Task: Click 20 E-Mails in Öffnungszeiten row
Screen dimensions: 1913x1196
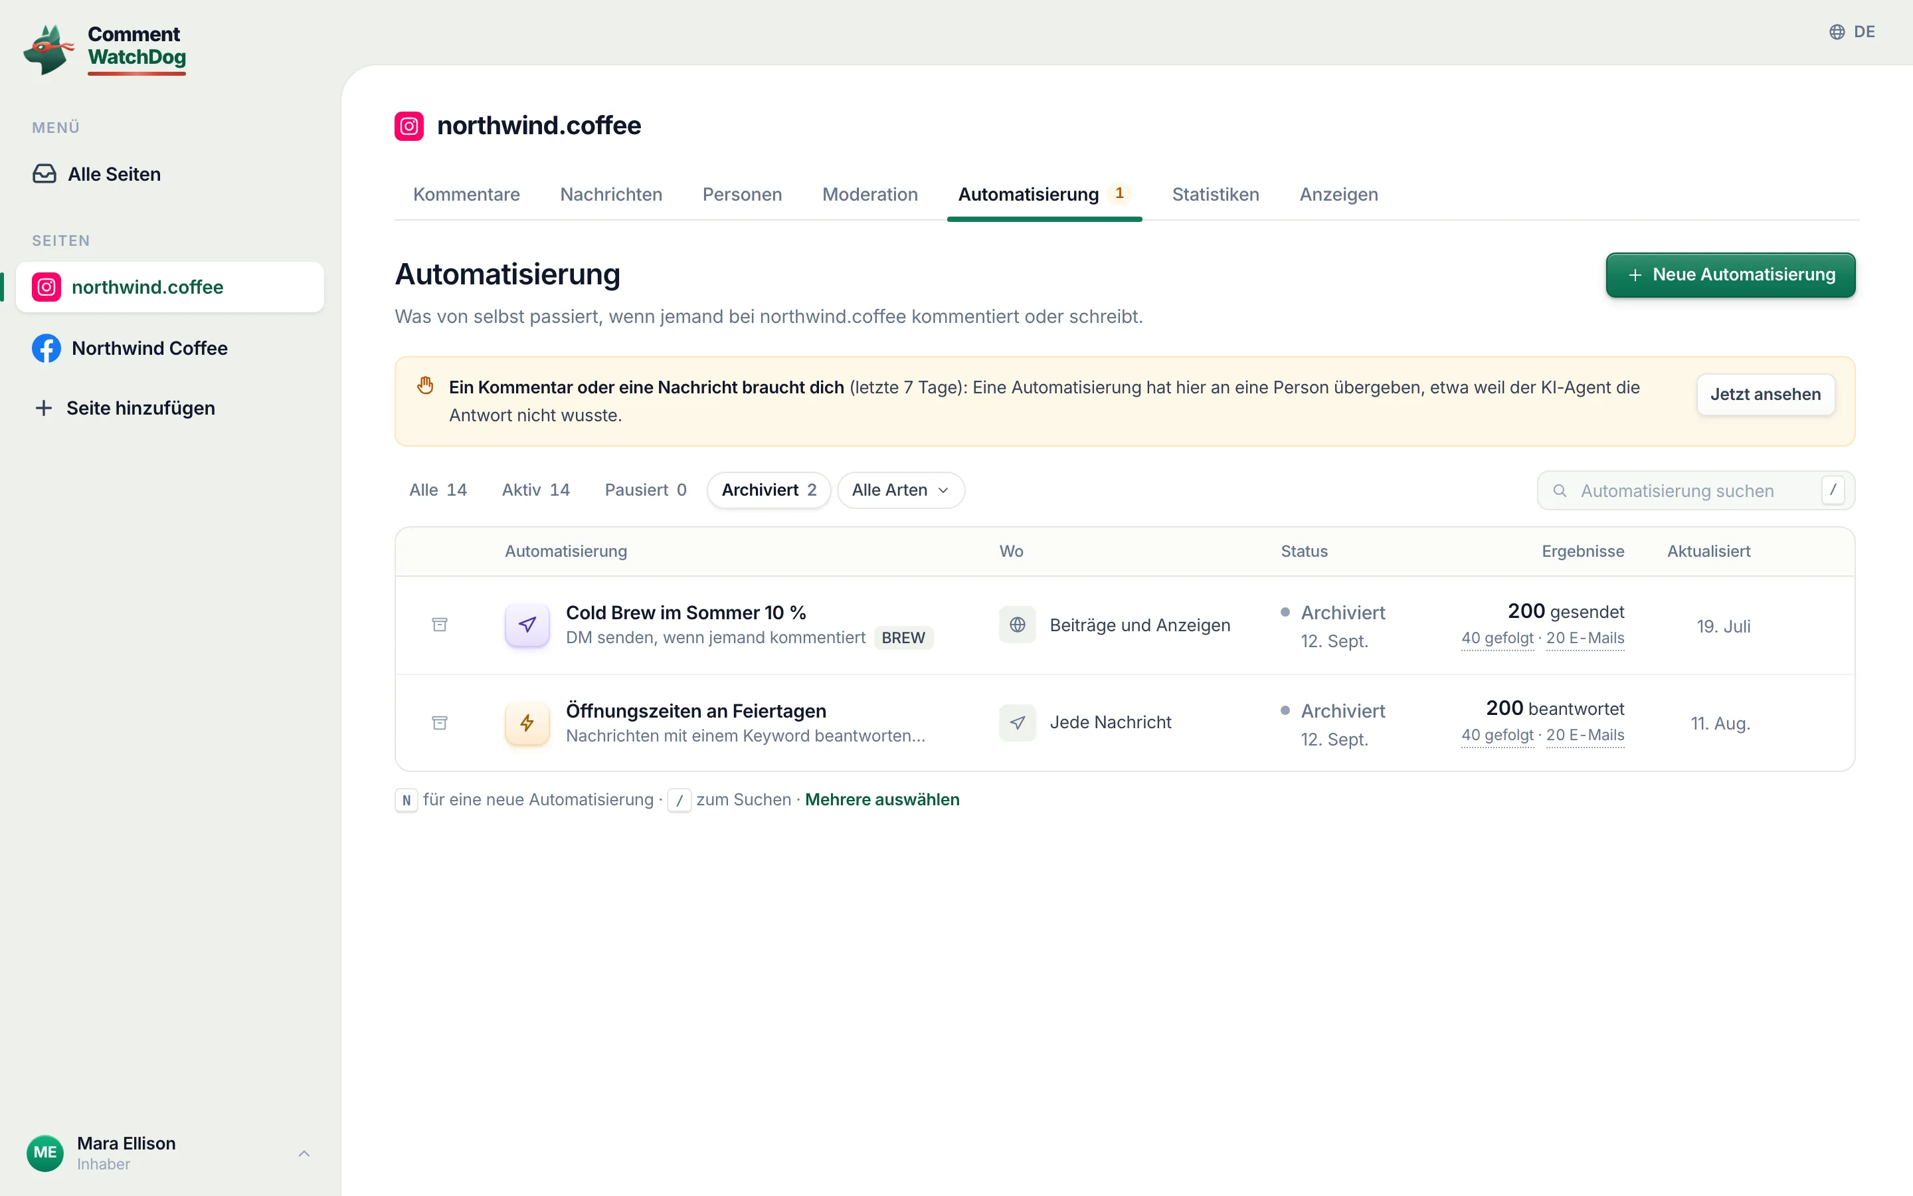Action: tap(1585, 736)
